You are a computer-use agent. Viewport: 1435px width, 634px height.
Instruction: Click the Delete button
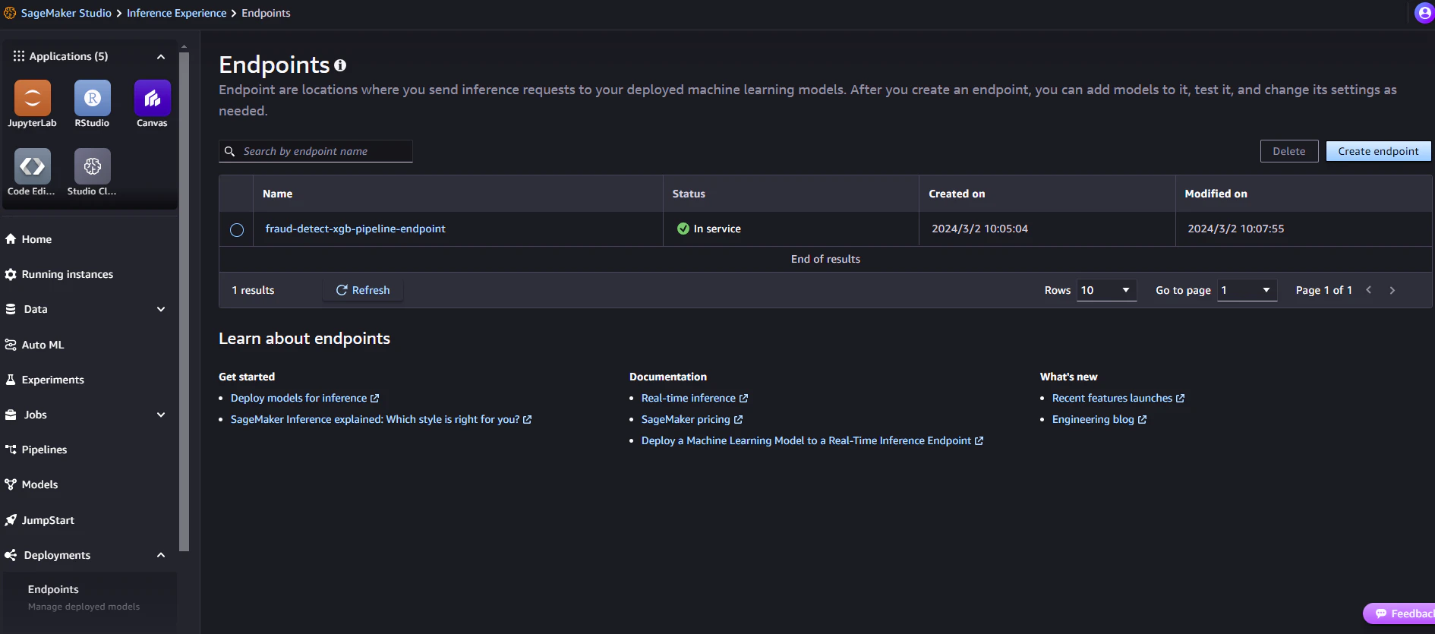point(1289,151)
